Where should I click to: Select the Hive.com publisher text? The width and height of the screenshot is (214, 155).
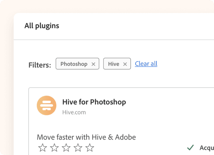click(x=74, y=113)
